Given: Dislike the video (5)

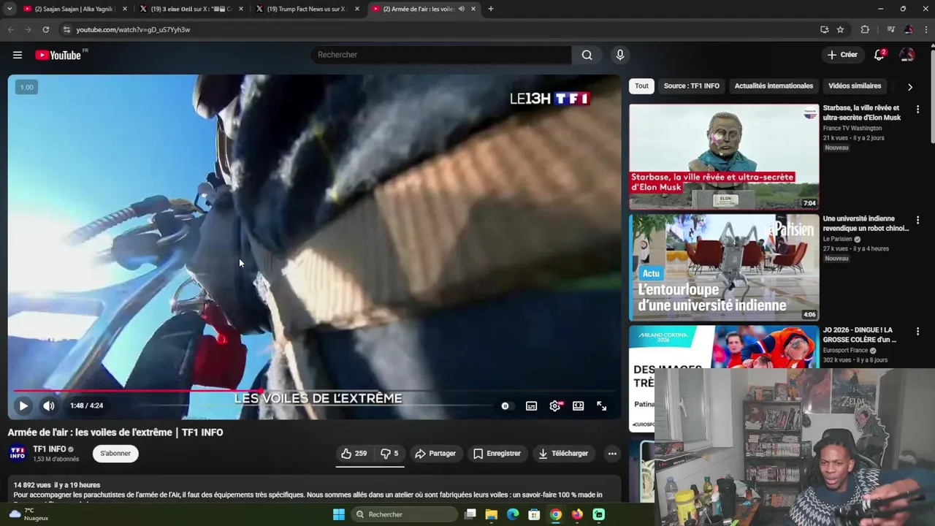Looking at the screenshot, I should click(390, 454).
